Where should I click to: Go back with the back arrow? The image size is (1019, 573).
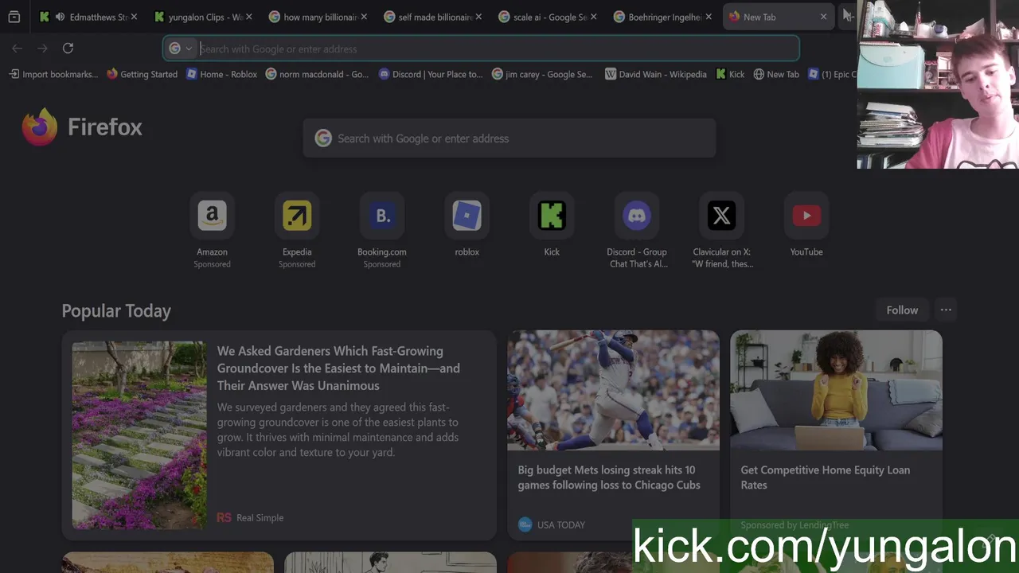17,49
